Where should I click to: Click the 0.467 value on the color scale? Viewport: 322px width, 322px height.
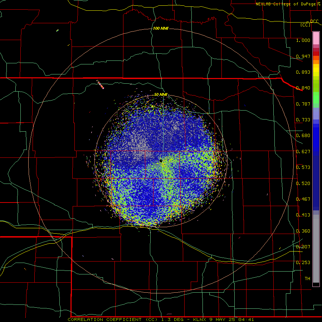[303, 199]
